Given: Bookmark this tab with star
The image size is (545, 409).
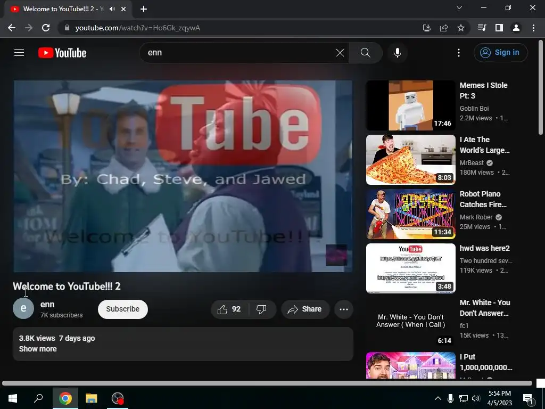Looking at the screenshot, I should click(461, 28).
